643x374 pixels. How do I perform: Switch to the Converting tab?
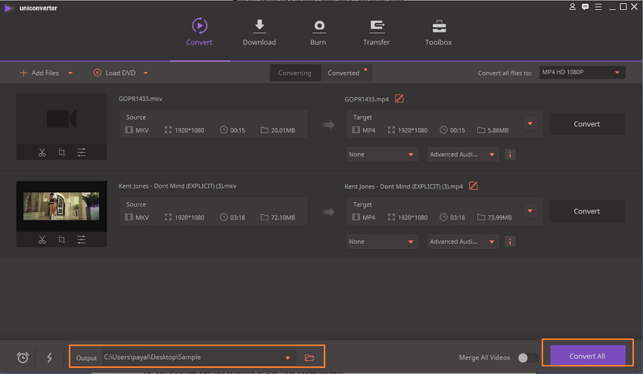(294, 73)
